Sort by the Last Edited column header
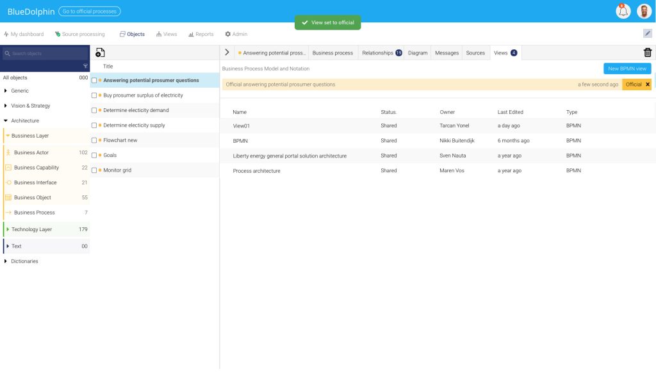This screenshot has height=372, width=656. 510,112
